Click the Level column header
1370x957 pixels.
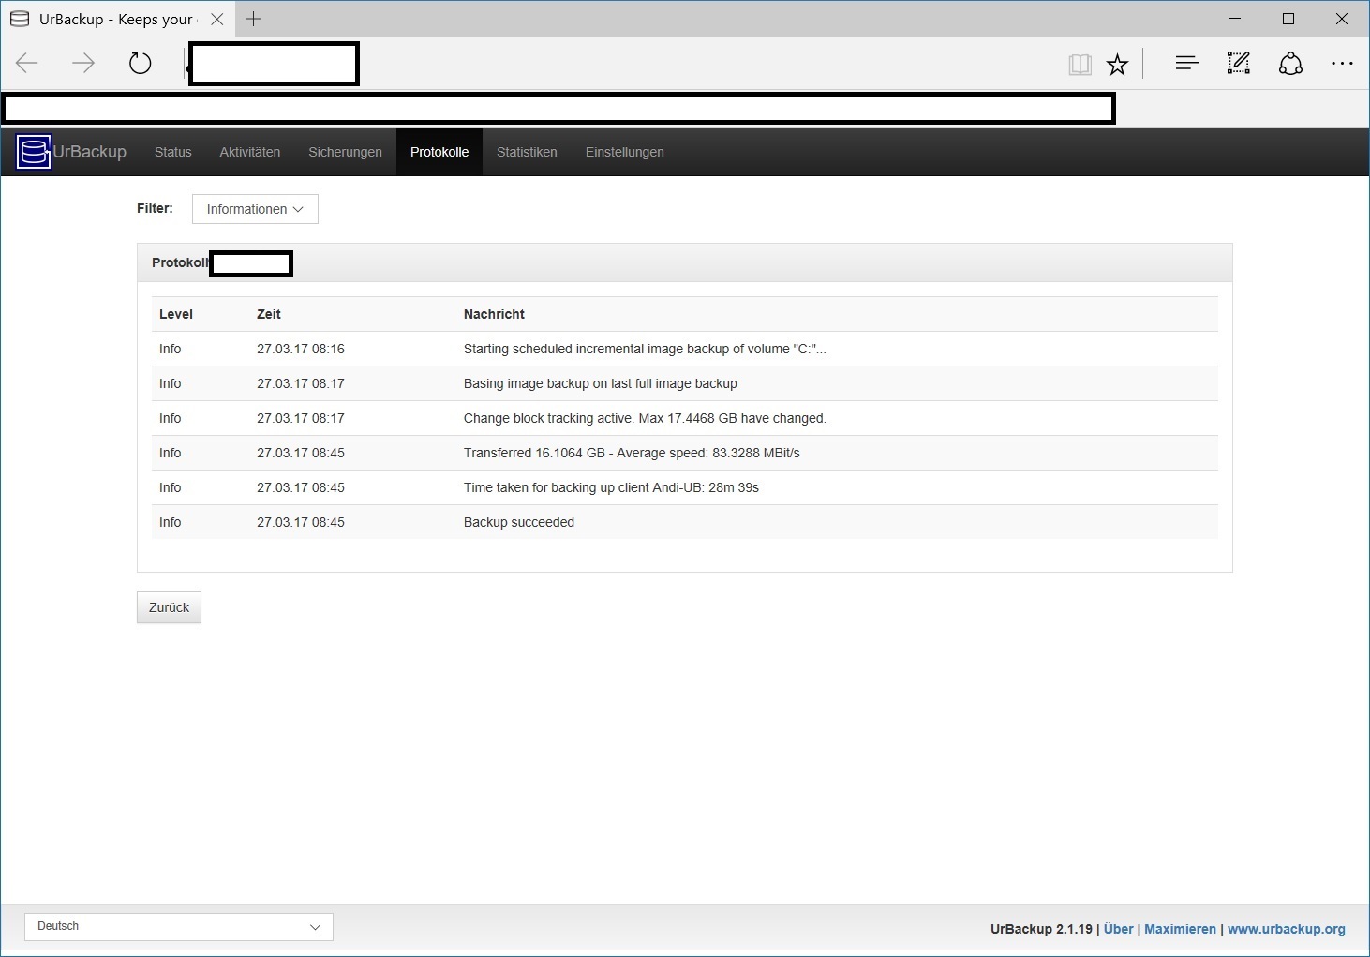(x=176, y=314)
